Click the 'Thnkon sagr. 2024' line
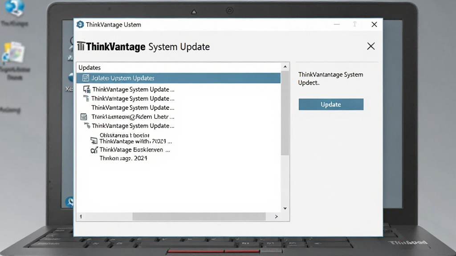 [x=123, y=158]
